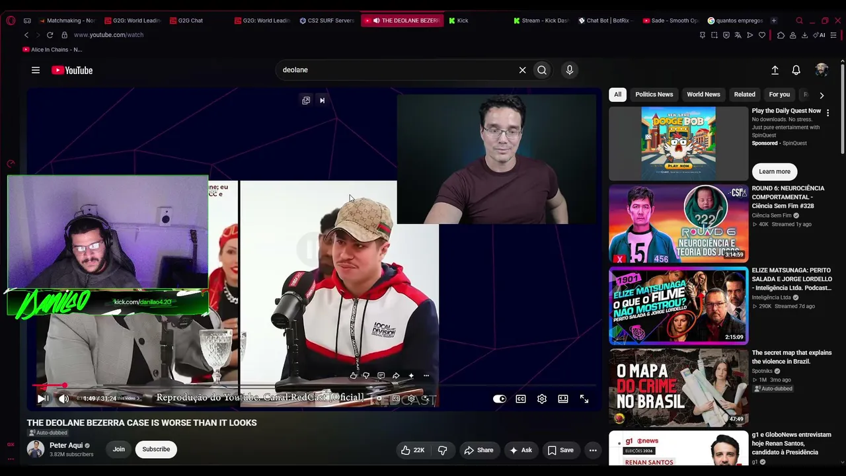Select the For you chip
This screenshot has width=846, height=476.
point(779,95)
